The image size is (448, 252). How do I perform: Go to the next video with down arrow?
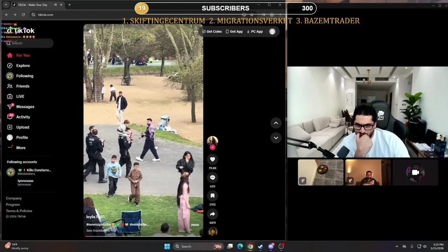276,138
